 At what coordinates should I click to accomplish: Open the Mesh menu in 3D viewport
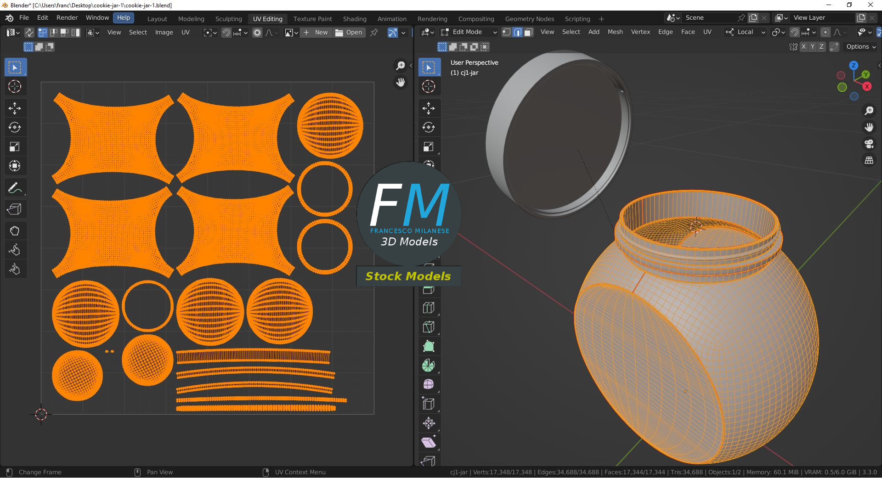615,32
